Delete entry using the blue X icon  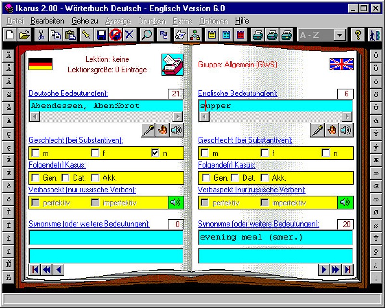point(129,35)
